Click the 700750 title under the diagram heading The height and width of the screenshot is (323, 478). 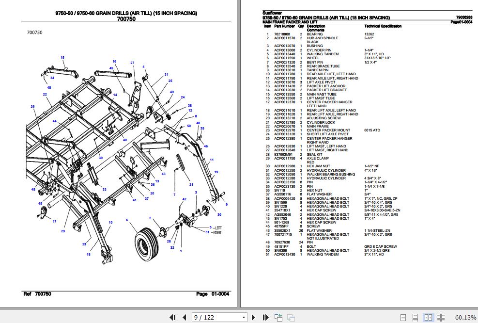click(126, 19)
